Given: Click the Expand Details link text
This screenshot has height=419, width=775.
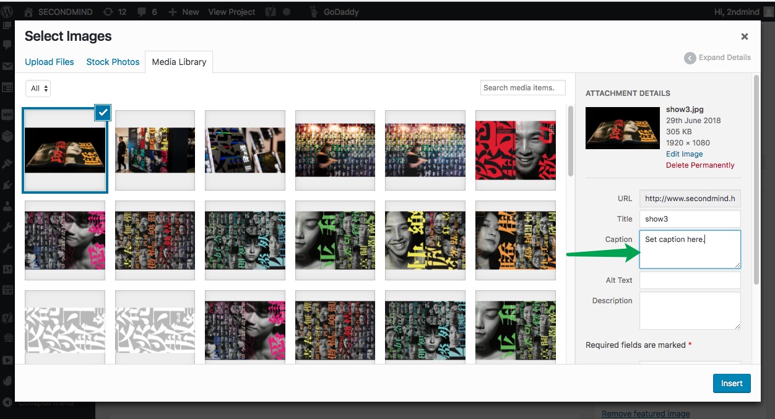Looking at the screenshot, I should pyautogui.click(x=725, y=58).
